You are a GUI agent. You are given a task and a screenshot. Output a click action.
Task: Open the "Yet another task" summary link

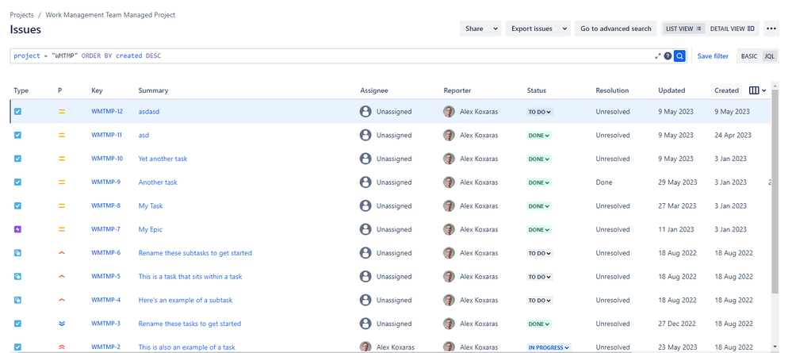tap(163, 159)
